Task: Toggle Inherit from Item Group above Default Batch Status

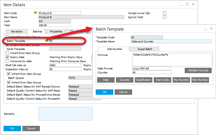Action: click(x=9, y=82)
